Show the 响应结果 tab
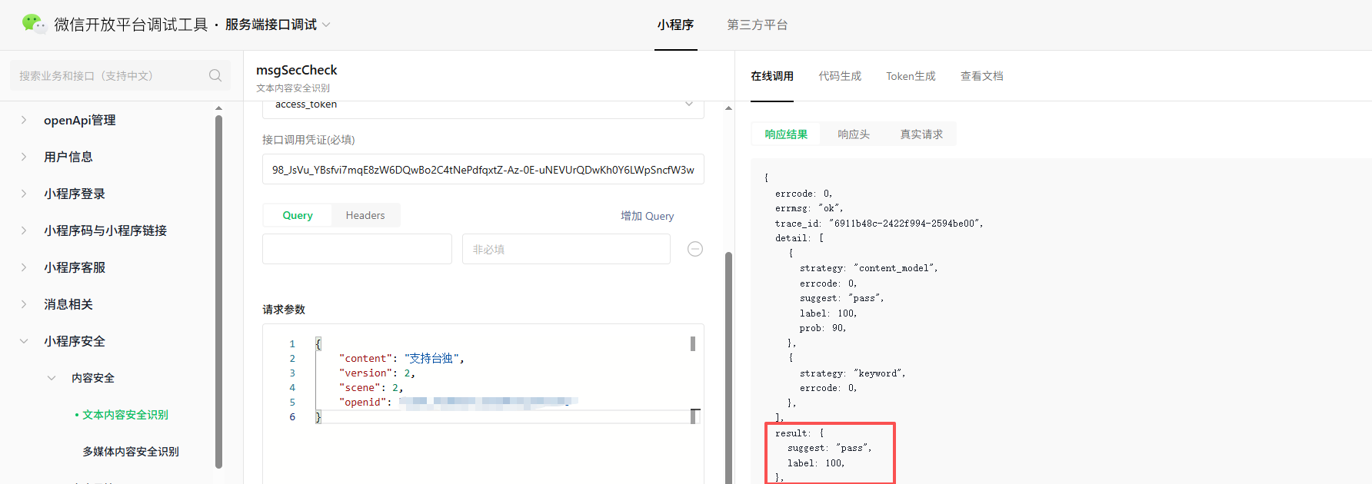1372x484 pixels. pos(786,134)
